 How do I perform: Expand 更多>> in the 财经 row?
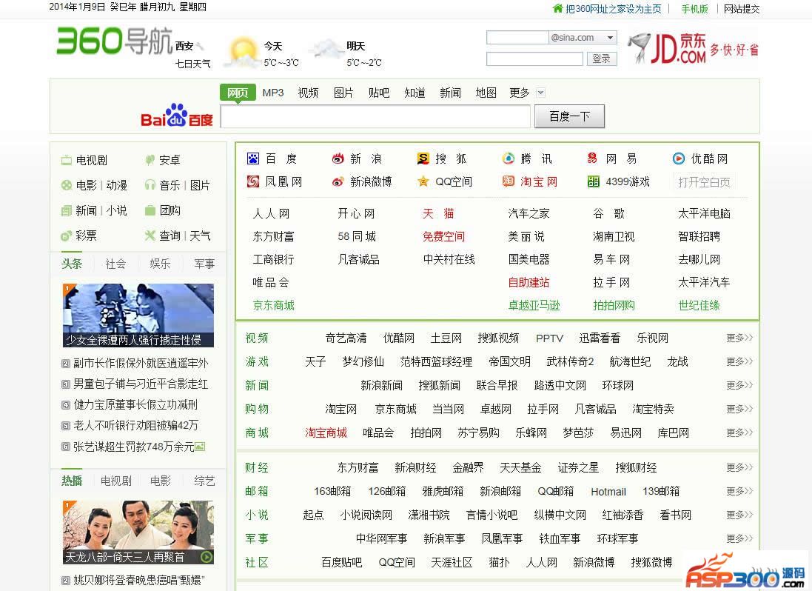[739, 467]
